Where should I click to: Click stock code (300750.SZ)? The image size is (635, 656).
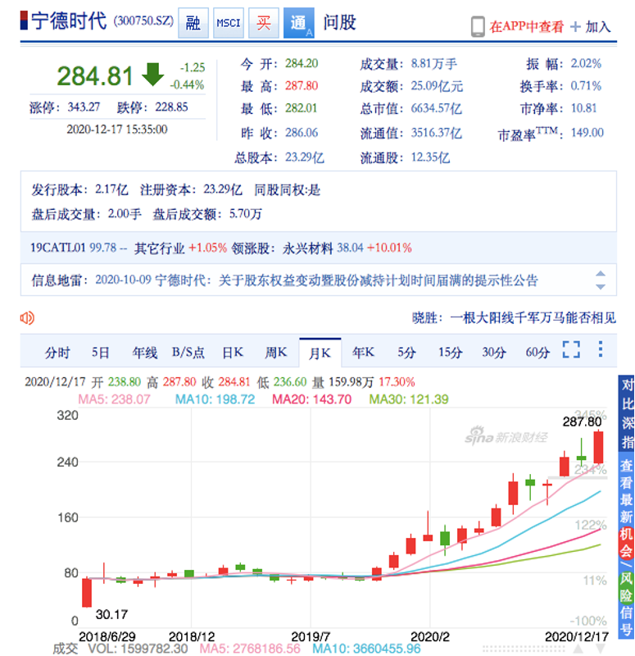143,21
